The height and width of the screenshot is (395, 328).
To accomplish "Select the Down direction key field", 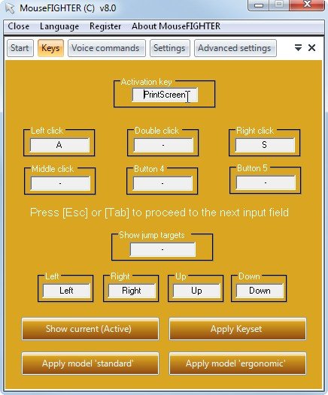I will 260,291.
